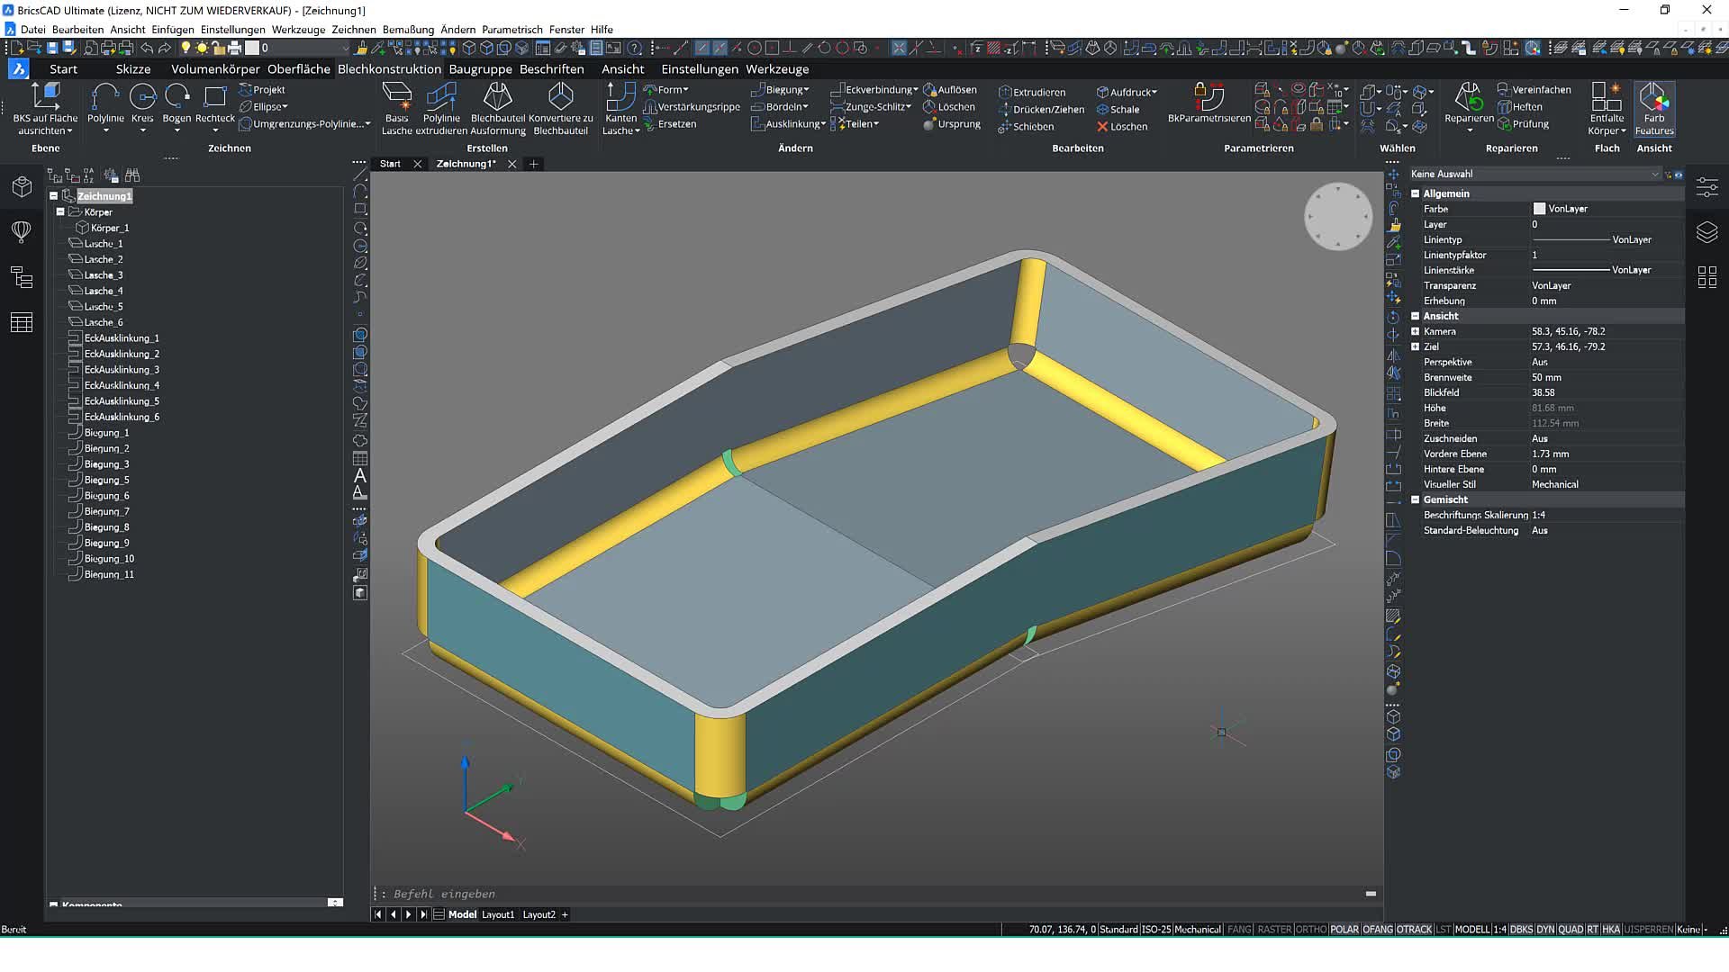1729x972 pixels.
Task: Open the Bemaßung menu
Action: (x=408, y=30)
